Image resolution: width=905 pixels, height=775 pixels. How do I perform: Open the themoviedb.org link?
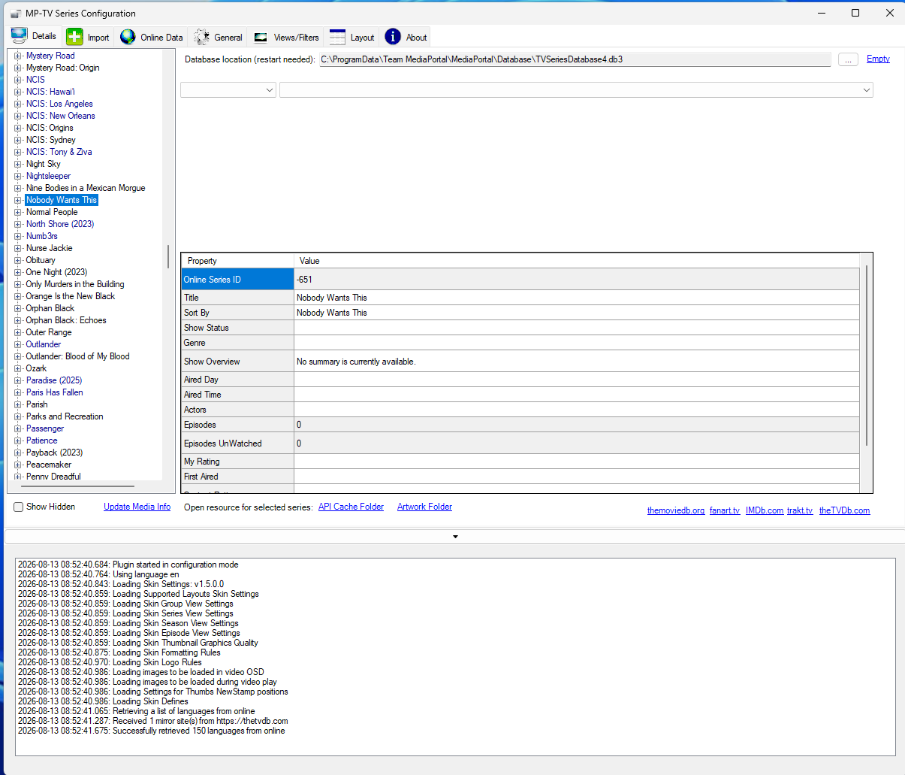pyautogui.click(x=676, y=510)
